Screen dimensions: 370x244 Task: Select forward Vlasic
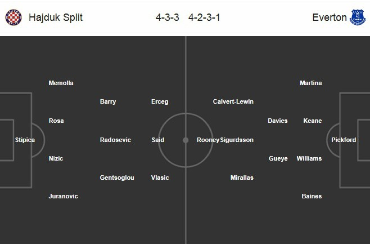tap(160, 178)
